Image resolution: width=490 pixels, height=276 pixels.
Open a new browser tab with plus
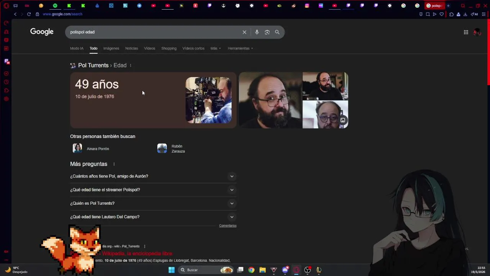(448, 6)
